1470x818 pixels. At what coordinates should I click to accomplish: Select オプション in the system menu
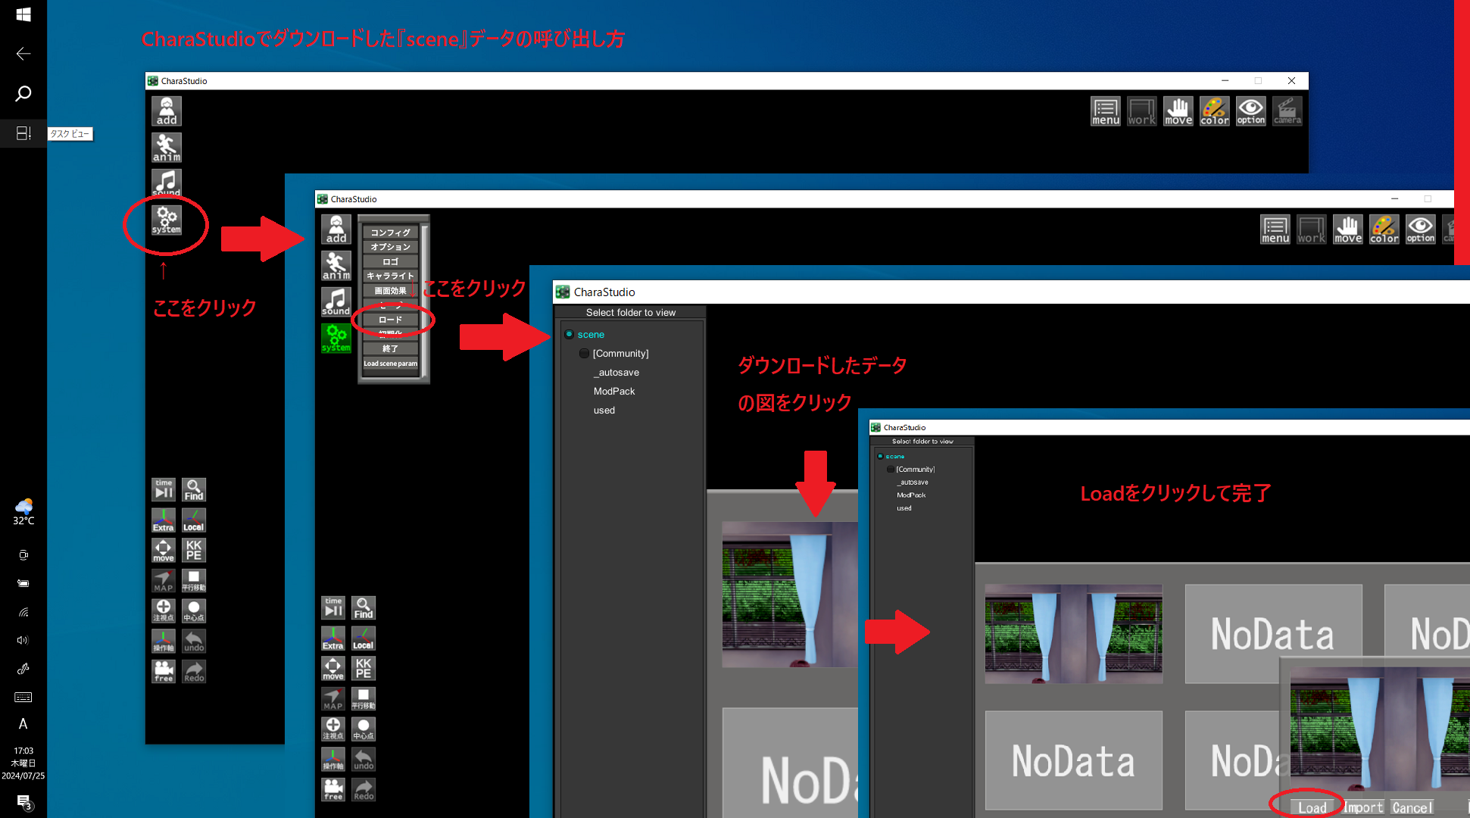(x=390, y=247)
